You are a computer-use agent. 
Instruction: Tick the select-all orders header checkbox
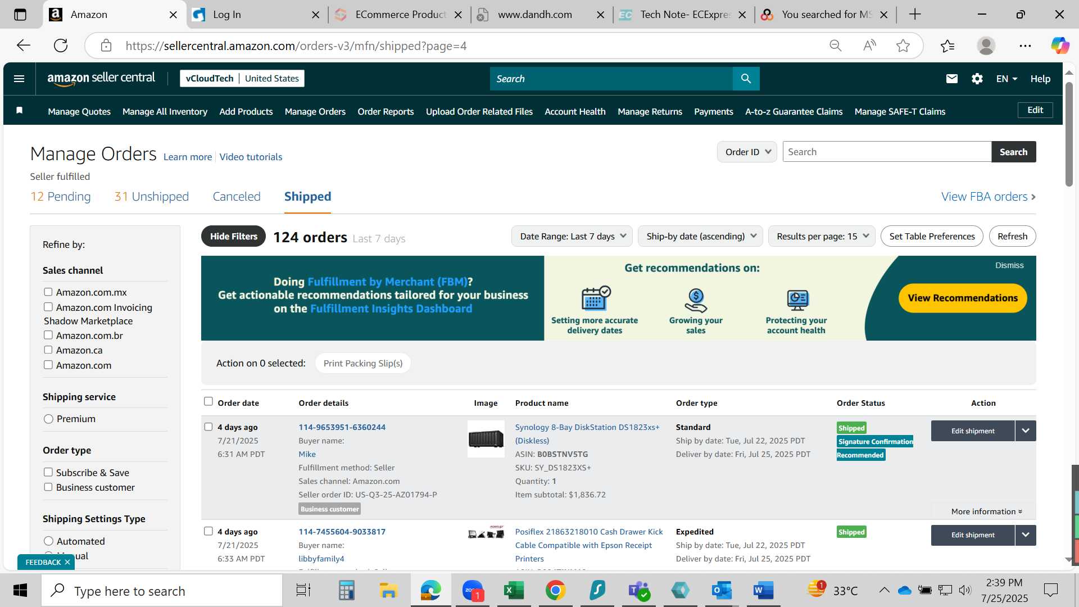[x=208, y=401]
